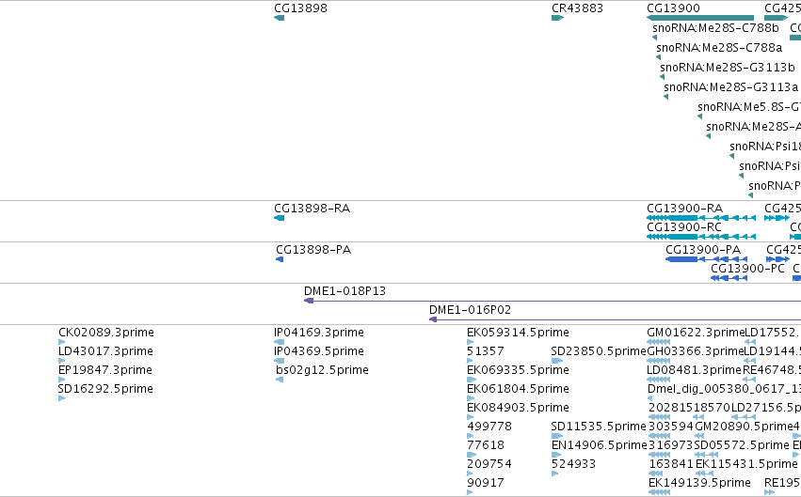Click the CG13900 gene bar

700,18
